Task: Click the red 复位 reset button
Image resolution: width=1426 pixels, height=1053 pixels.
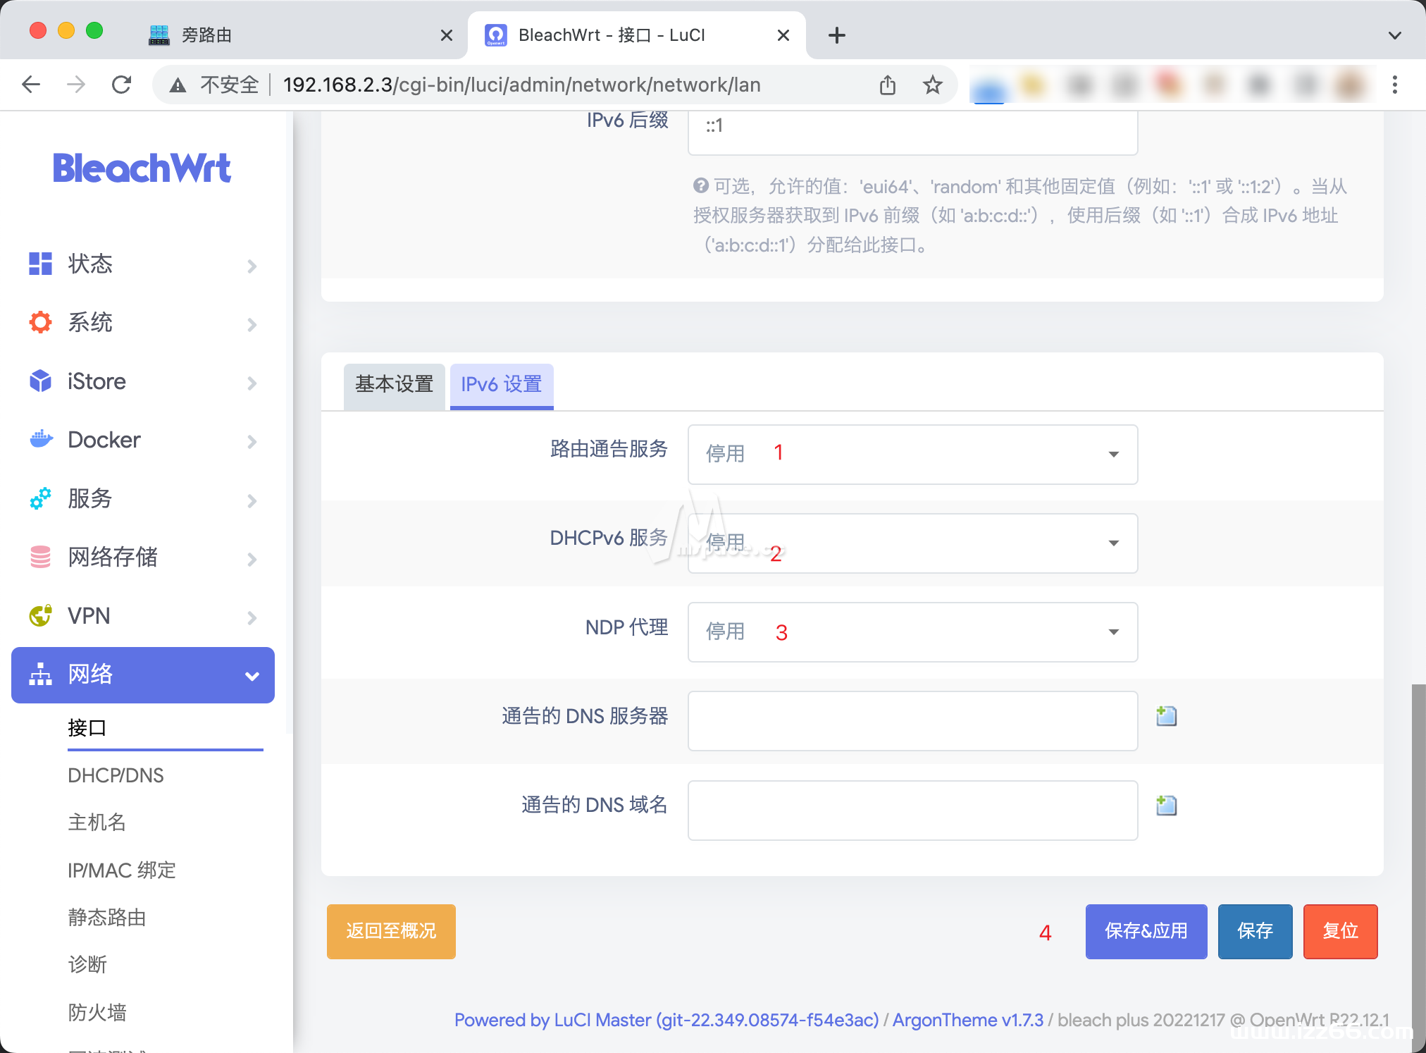Action: pyautogui.click(x=1339, y=931)
